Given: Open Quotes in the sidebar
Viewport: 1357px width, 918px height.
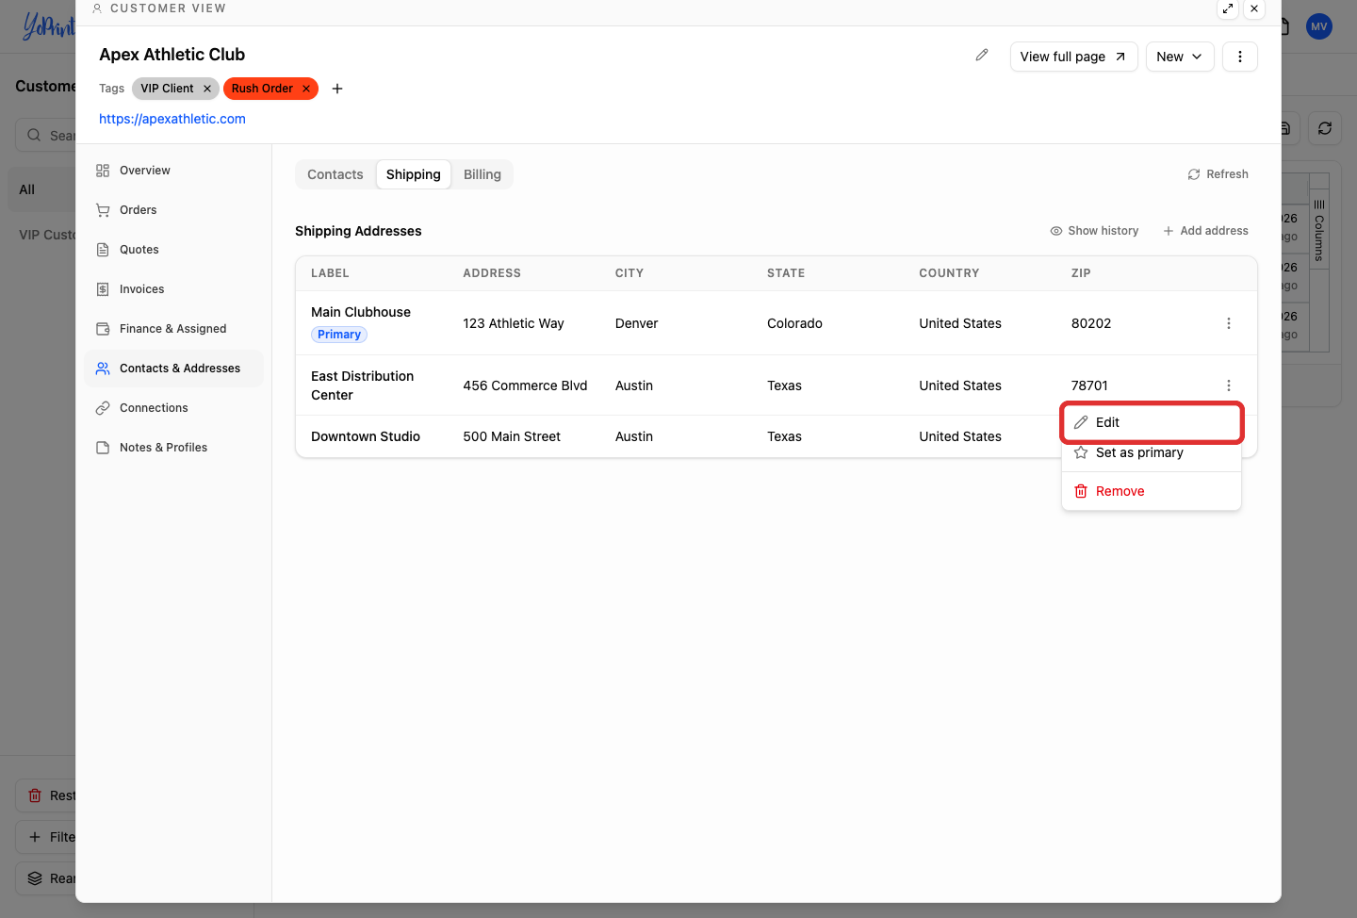Looking at the screenshot, I should (x=173, y=250).
